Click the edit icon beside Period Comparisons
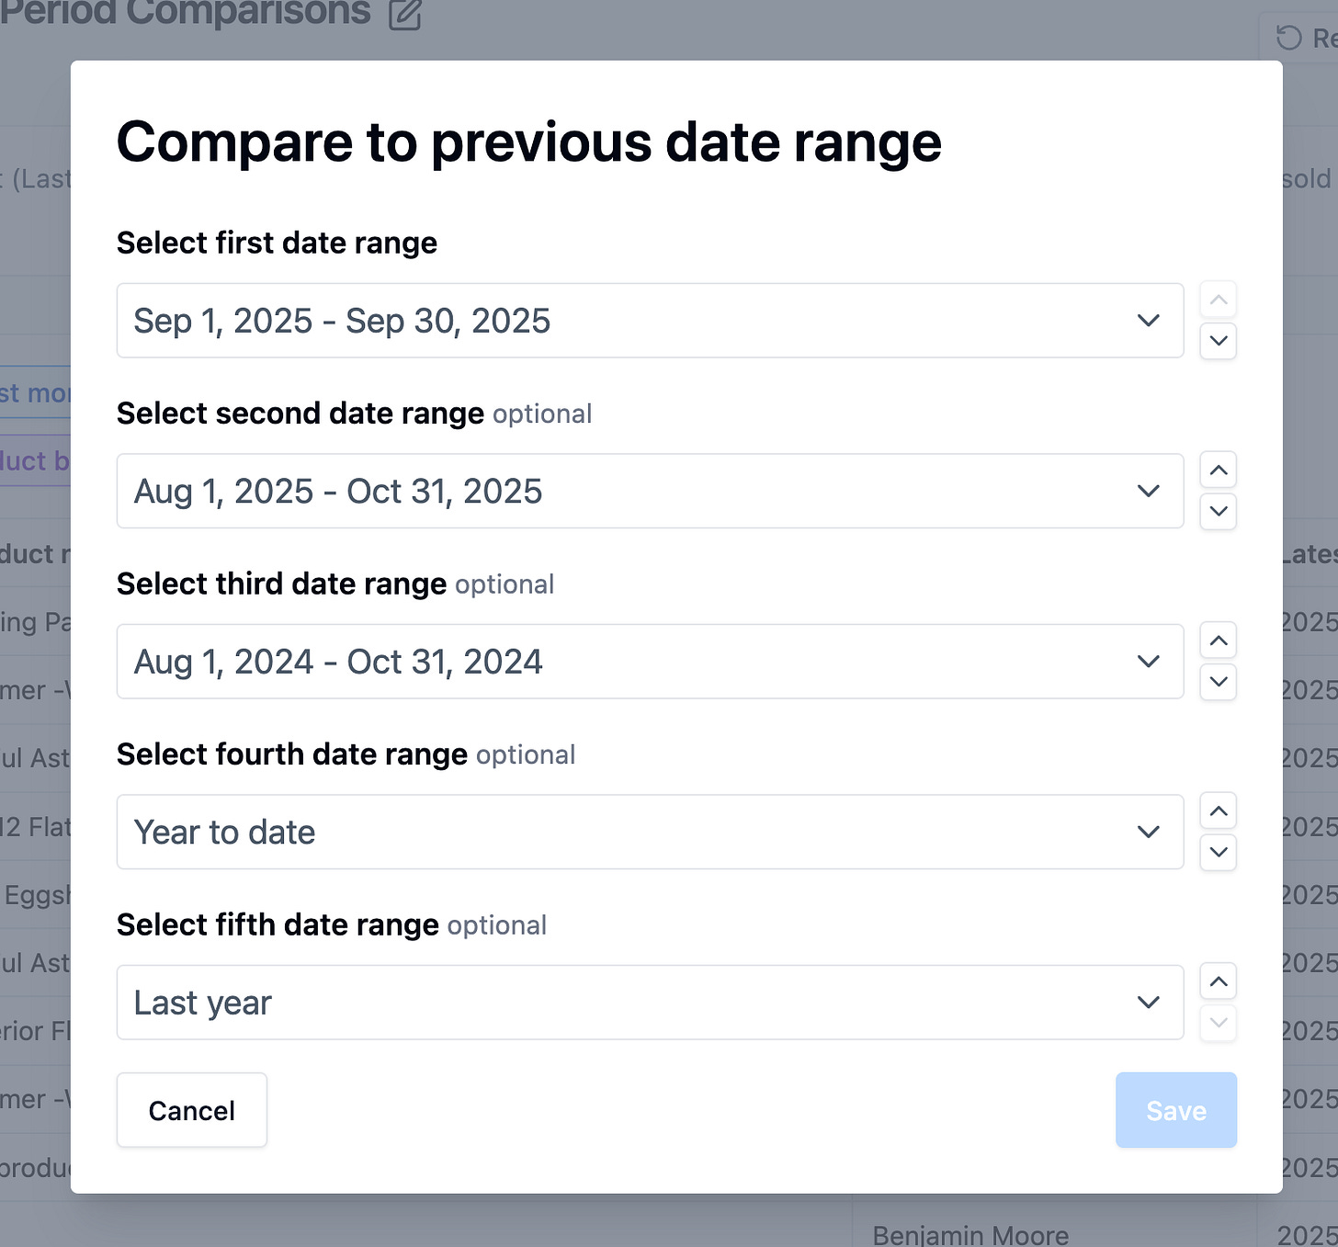1338x1247 pixels. [404, 15]
